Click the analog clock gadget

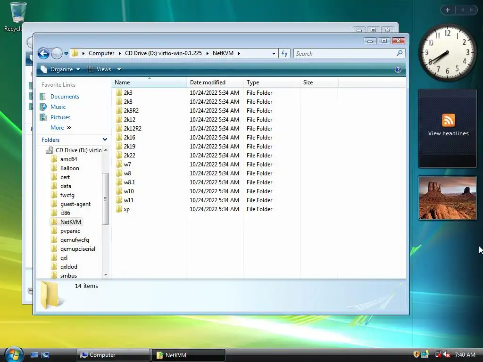click(447, 53)
